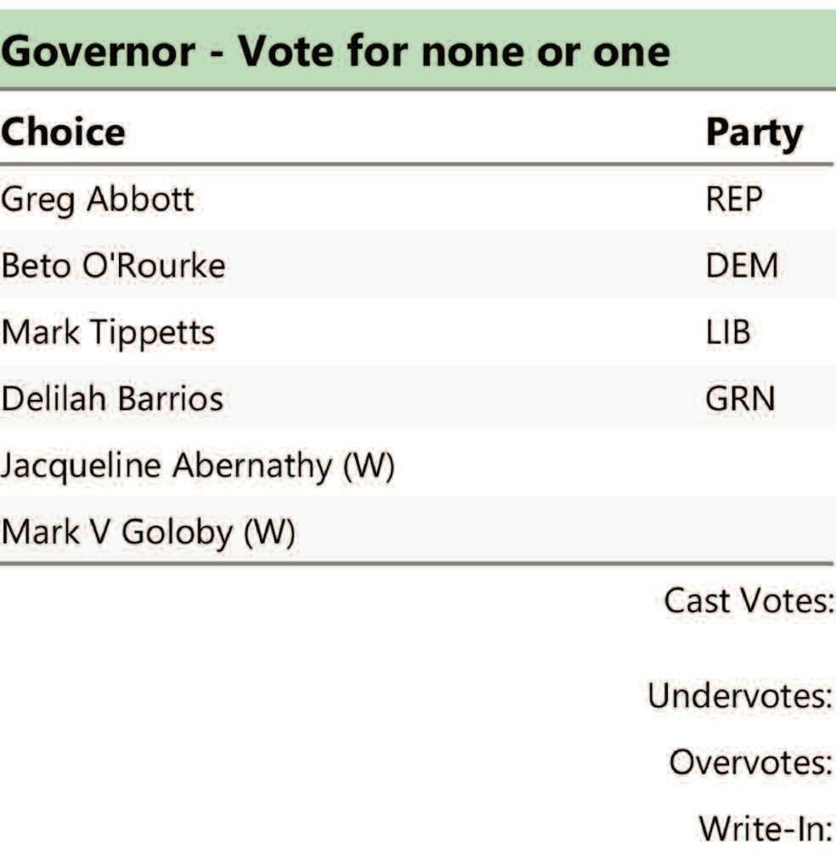Screen dimensions: 836x855
Task: Select the Party column header
Action: (x=754, y=133)
